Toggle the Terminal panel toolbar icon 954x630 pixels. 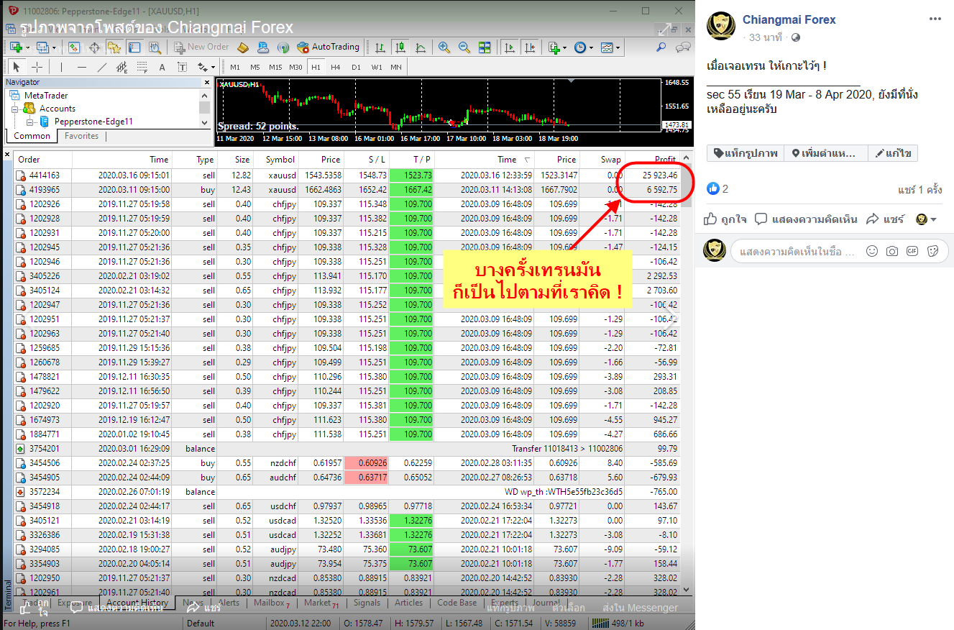click(x=134, y=47)
